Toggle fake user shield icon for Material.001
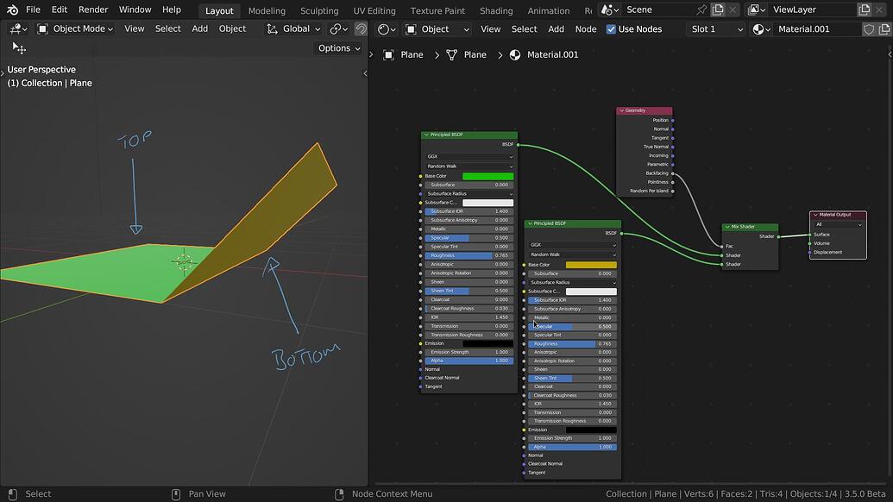Screen dimensions: 893x502 click(x=869, y=29)
